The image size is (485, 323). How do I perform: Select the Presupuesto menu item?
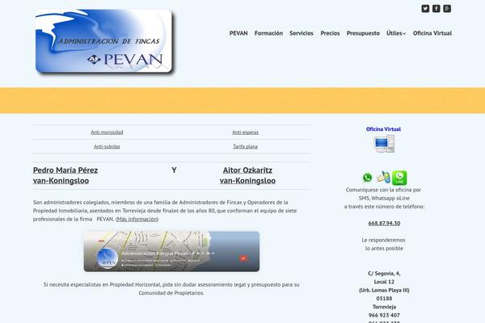363,33
